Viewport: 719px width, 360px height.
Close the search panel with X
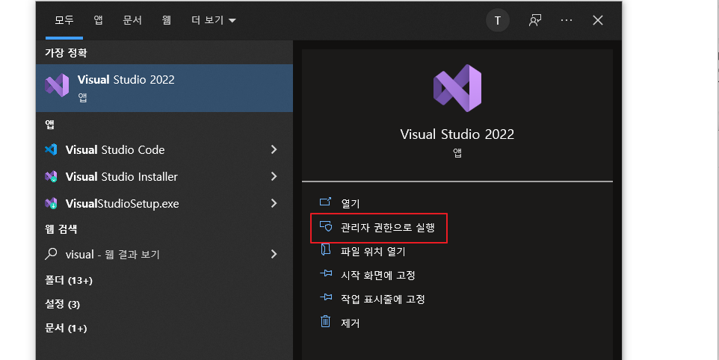[597, 20]
